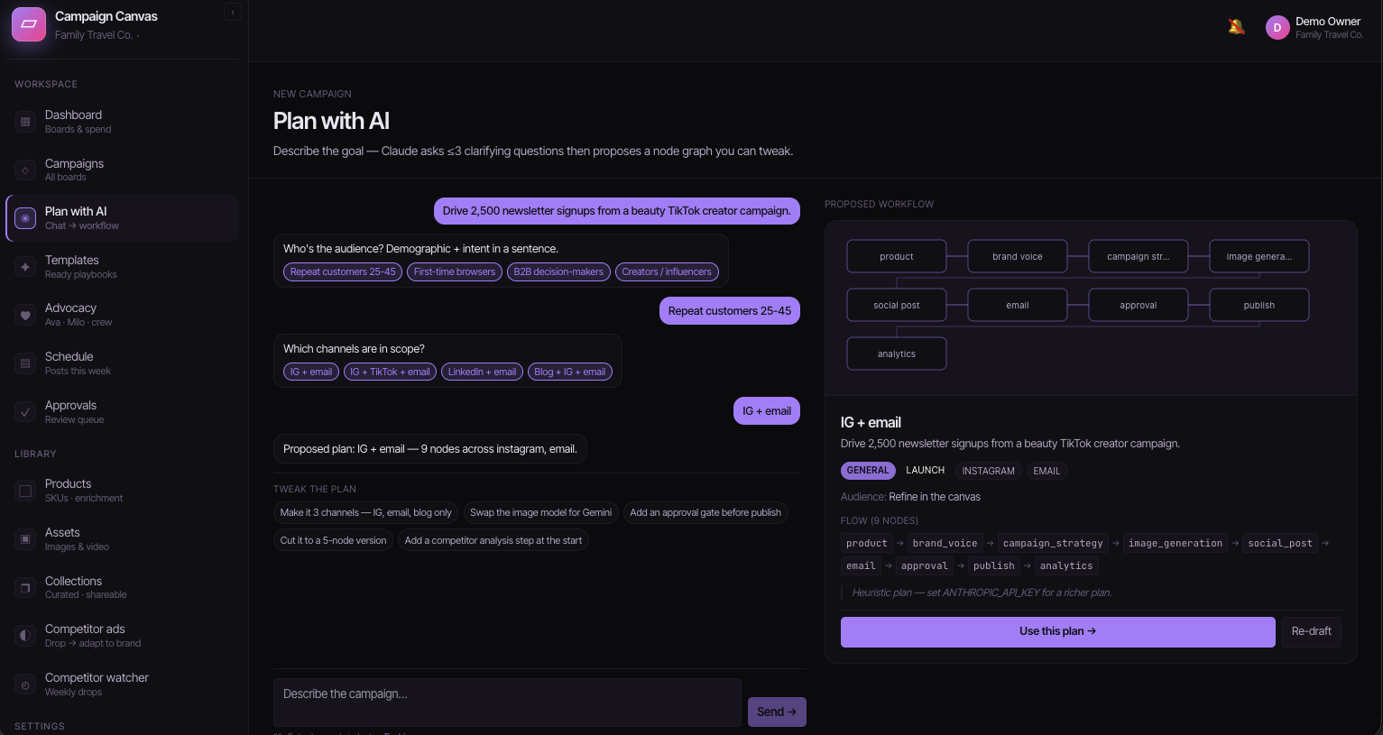Click the first chat message about newsletter signups
The width and height of the screenshot is (1383, 735).
[617, 211]
